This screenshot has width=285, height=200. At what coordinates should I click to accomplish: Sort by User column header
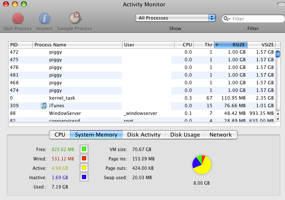pyautogui.click(x=148, y=45)
